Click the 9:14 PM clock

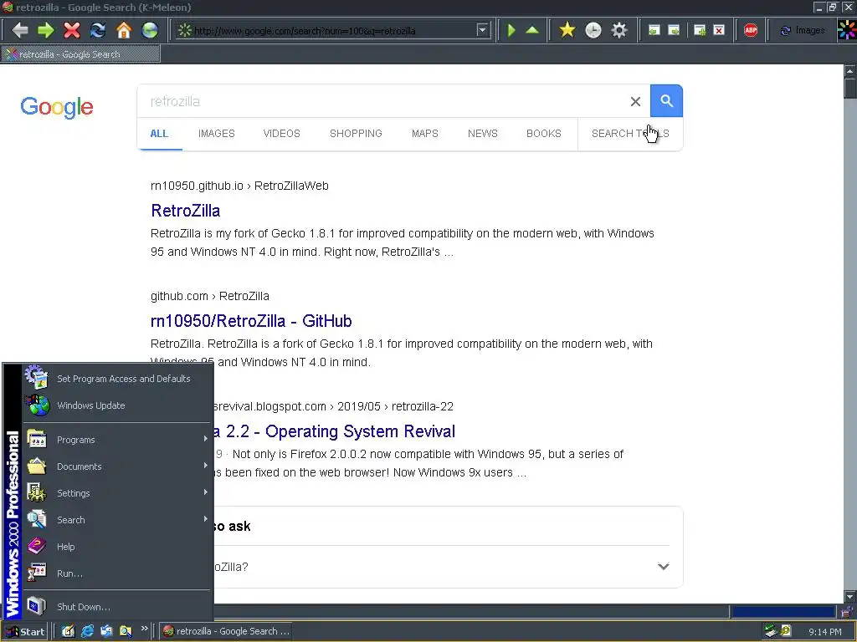(x=824, y=632)
